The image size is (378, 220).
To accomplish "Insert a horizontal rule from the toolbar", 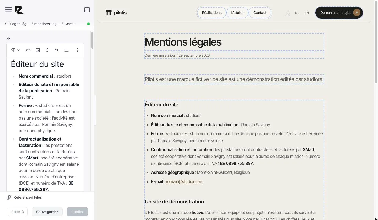I will coord(47,50).
